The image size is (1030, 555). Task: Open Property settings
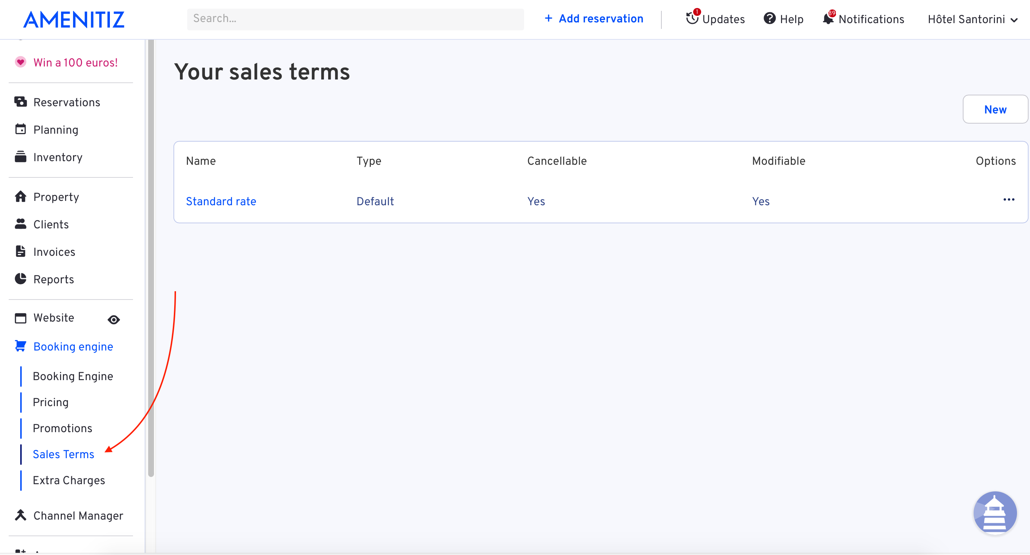tap(56, 197)
